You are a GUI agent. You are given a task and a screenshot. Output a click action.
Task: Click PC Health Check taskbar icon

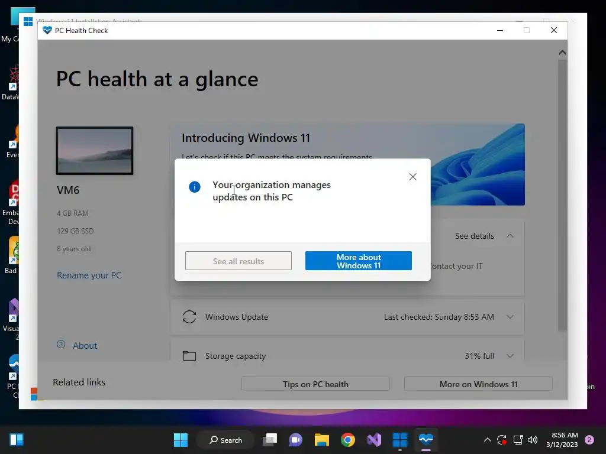click(426, 440)
